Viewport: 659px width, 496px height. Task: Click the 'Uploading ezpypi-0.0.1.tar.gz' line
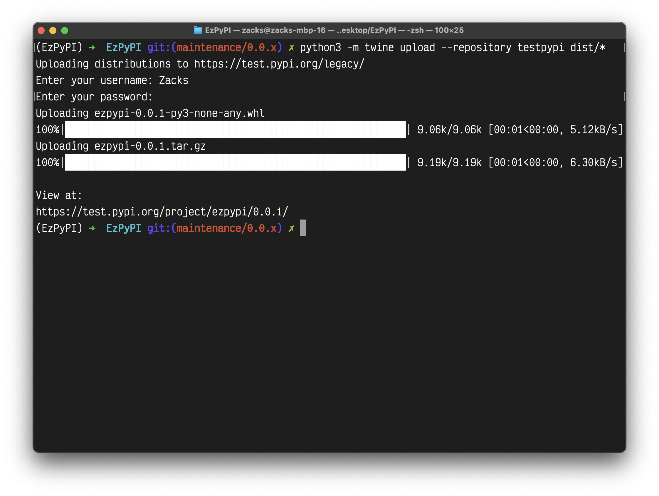pos(121,146)
